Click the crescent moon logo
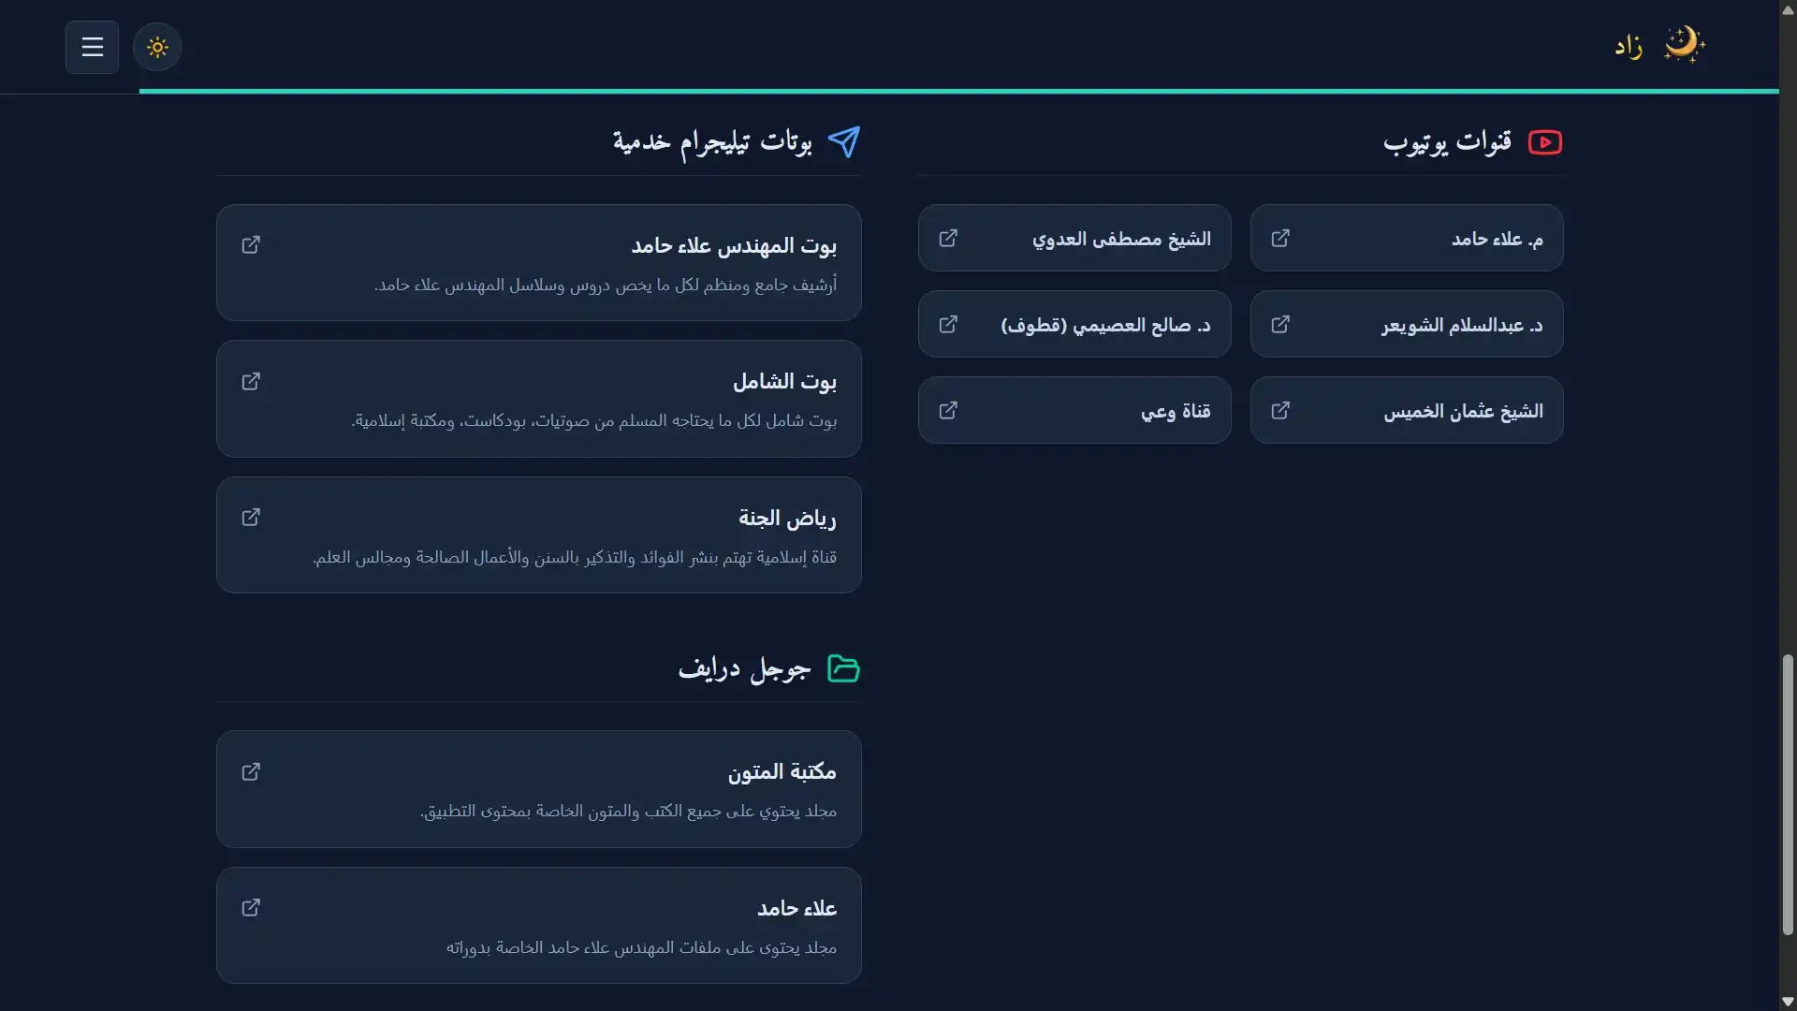 point(1684,45)
